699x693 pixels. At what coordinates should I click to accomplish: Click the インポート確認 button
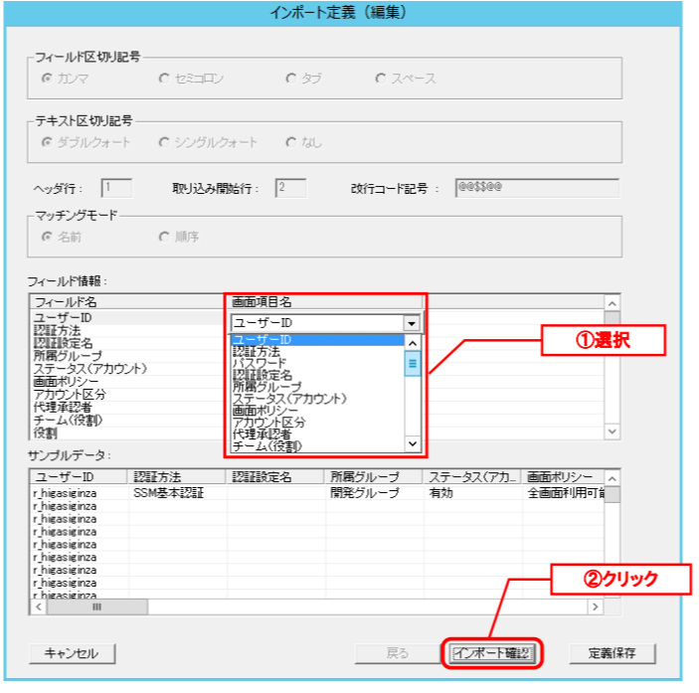pos(492,654)
